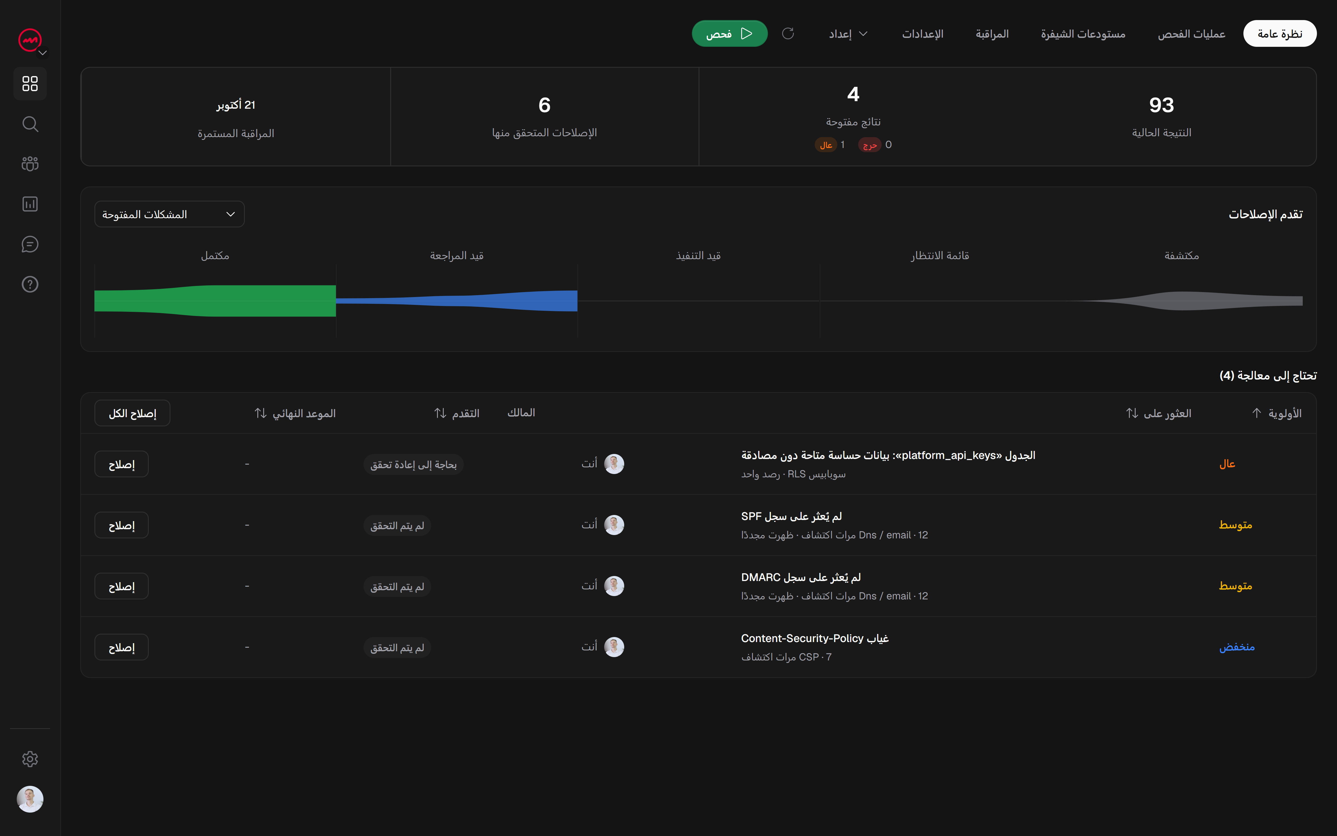Open the help question mark icon
This screenshot has width=1337, height=836.
coord(30,284)
